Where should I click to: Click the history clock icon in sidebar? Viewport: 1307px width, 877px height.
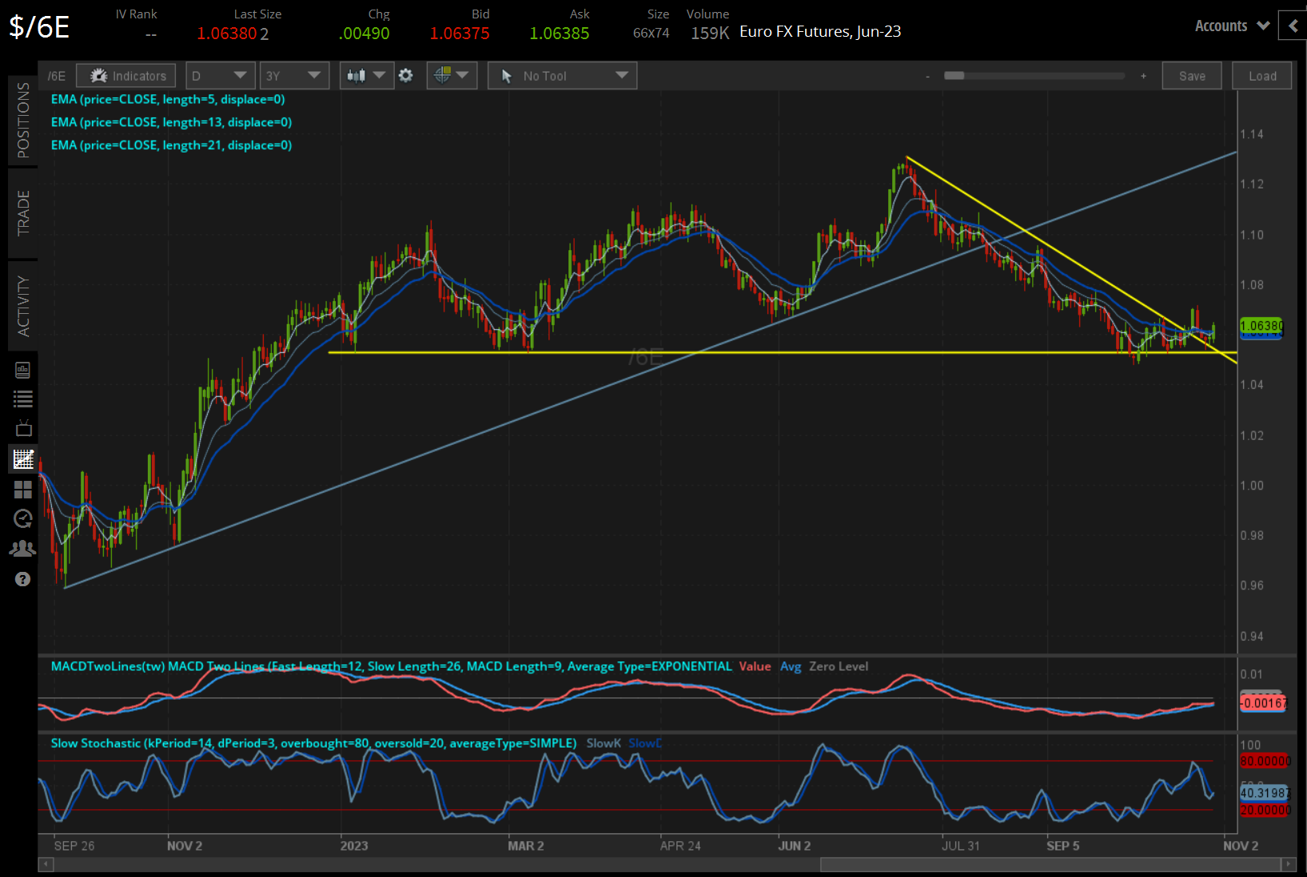click(x=22, y=519)
